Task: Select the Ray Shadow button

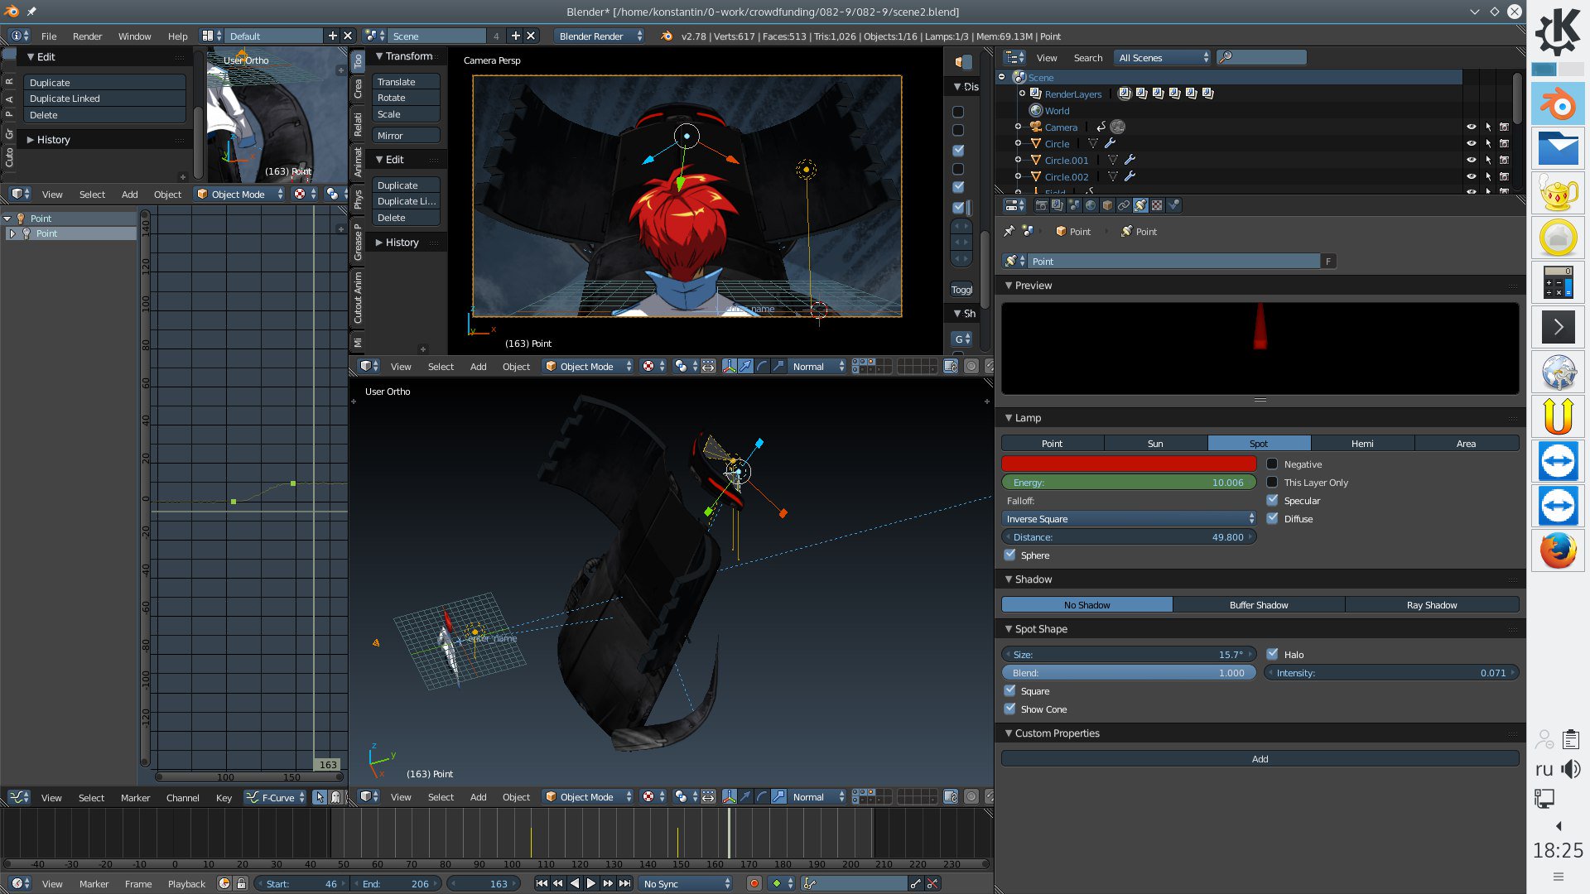Action: [1431, 605]
